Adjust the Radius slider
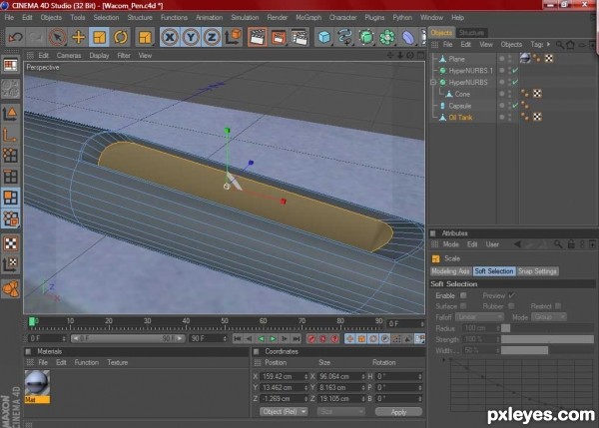This screenshot has width=599, height=428. click(x=547, y=328)
